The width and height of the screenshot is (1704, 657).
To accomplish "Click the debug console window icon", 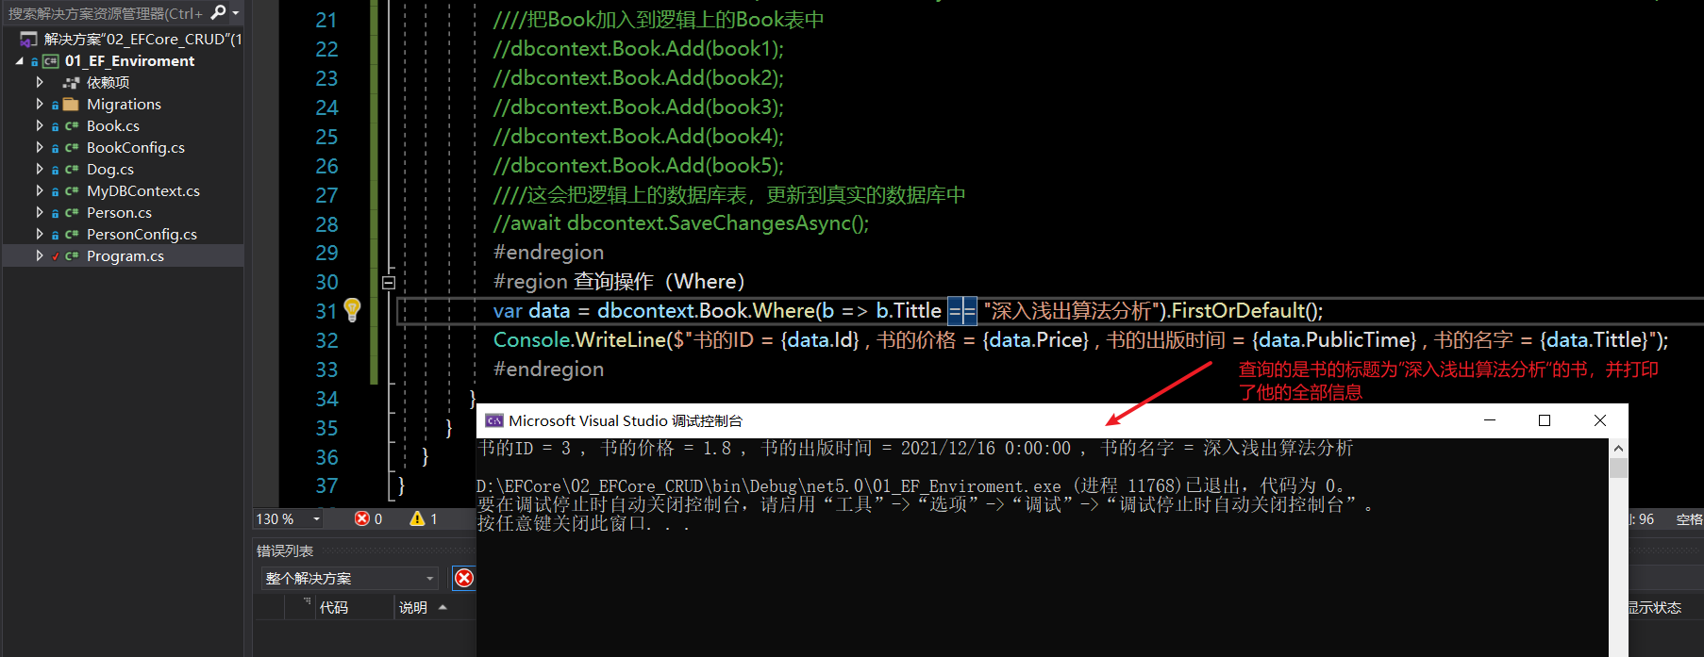I will [x=493, y=420].
